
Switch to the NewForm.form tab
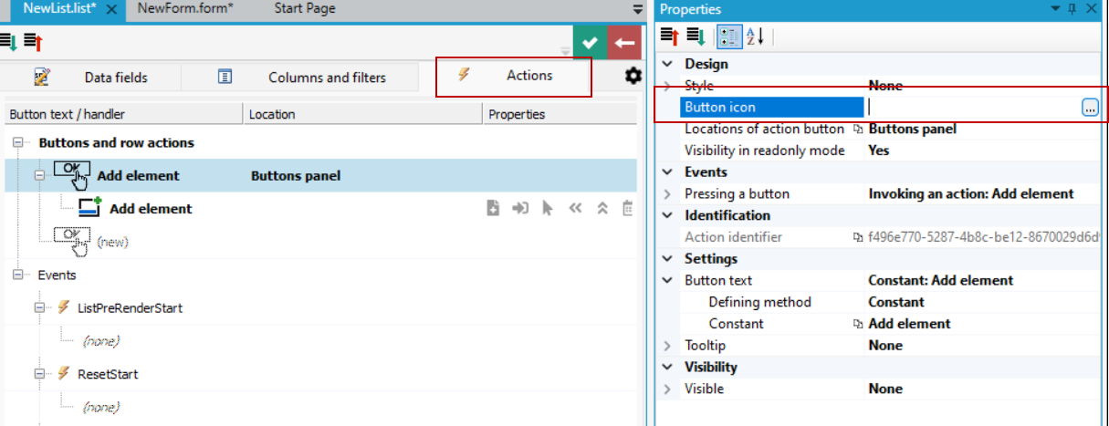pyautogui.click(x=185, y=9)
